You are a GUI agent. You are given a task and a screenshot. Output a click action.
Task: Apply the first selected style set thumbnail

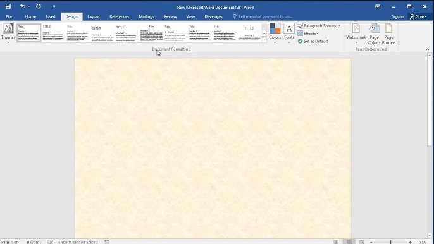point(29,33)
